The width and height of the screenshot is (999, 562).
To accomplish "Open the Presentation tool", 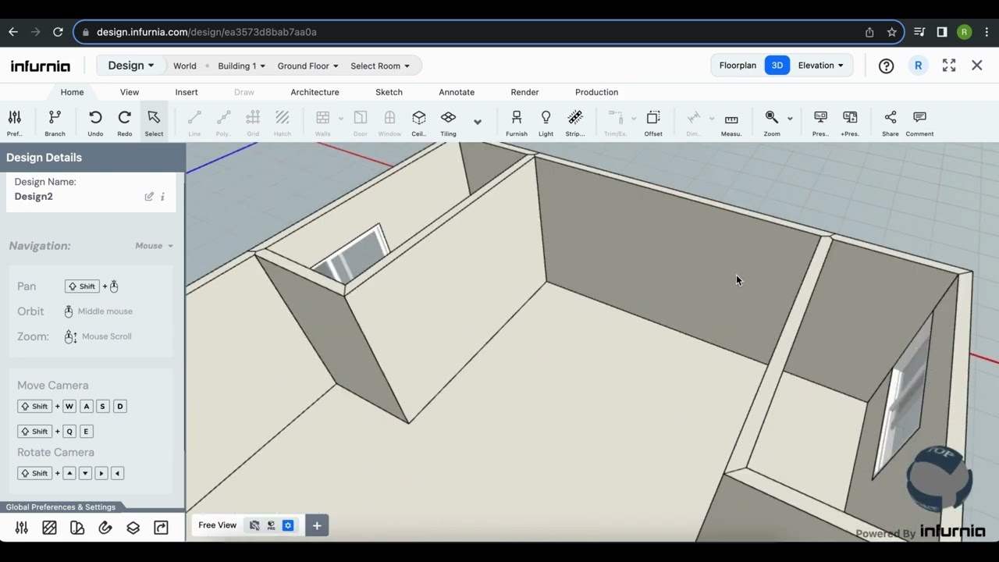I will click(820, 123).
